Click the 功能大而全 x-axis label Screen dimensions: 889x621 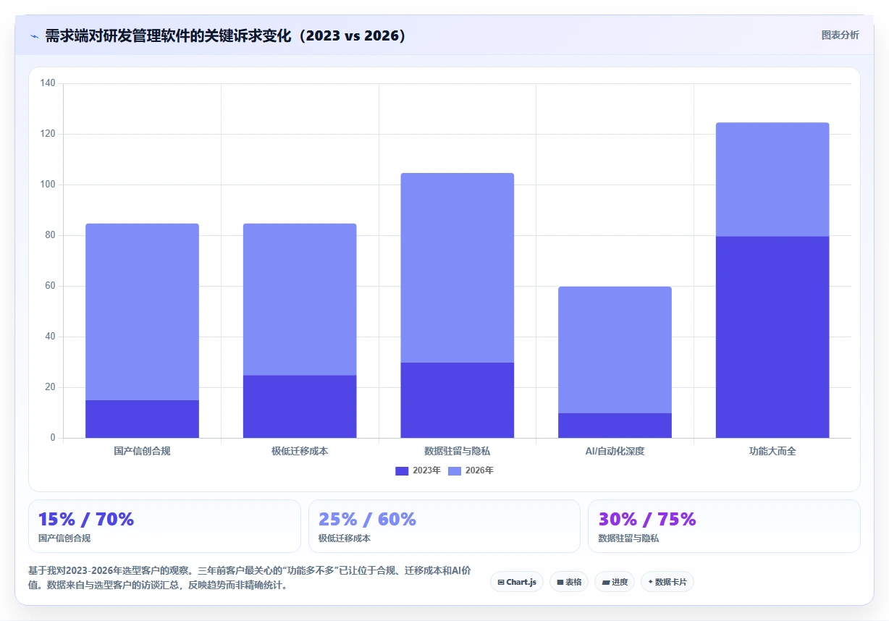[772, 451]
